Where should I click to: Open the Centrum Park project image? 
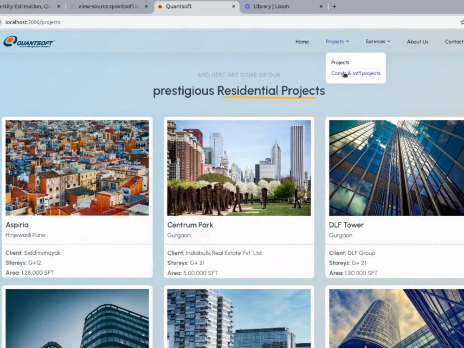(239, 168)
